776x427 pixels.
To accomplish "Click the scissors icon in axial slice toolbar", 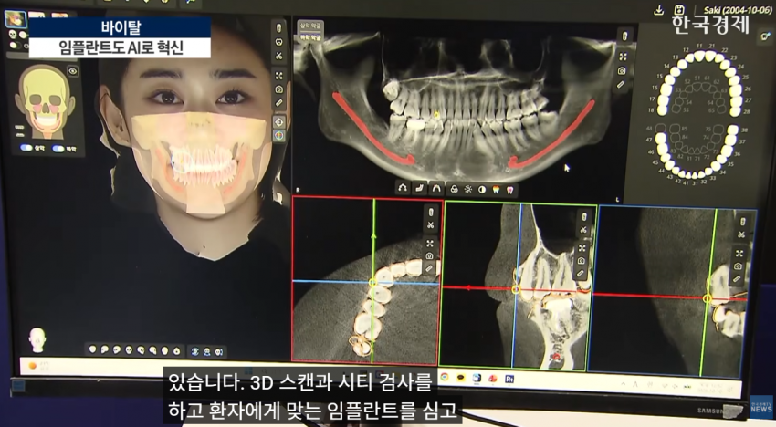I will point(430,225).
